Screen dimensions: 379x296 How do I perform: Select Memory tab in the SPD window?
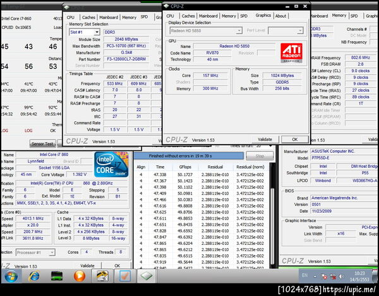(x=129, y=18)
